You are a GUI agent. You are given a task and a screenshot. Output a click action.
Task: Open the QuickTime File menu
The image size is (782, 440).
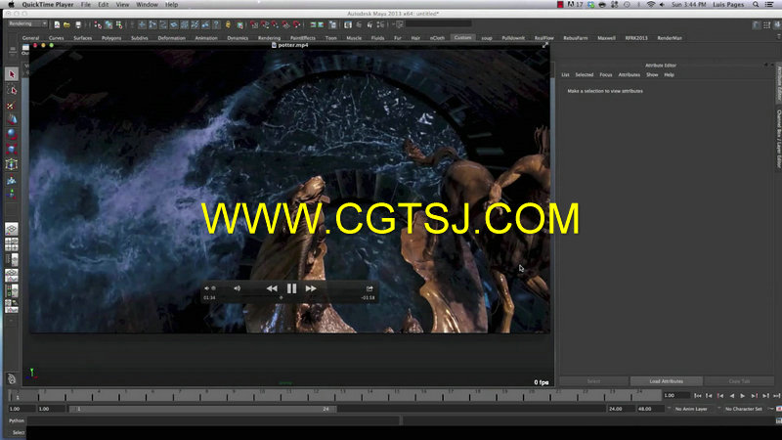click(x=86, y=5)
